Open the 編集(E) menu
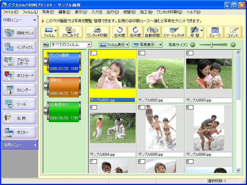 tap(64, 12)
